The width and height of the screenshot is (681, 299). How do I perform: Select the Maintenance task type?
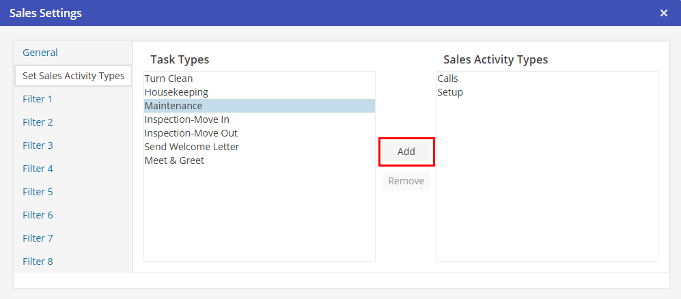[x=173, y=106]
